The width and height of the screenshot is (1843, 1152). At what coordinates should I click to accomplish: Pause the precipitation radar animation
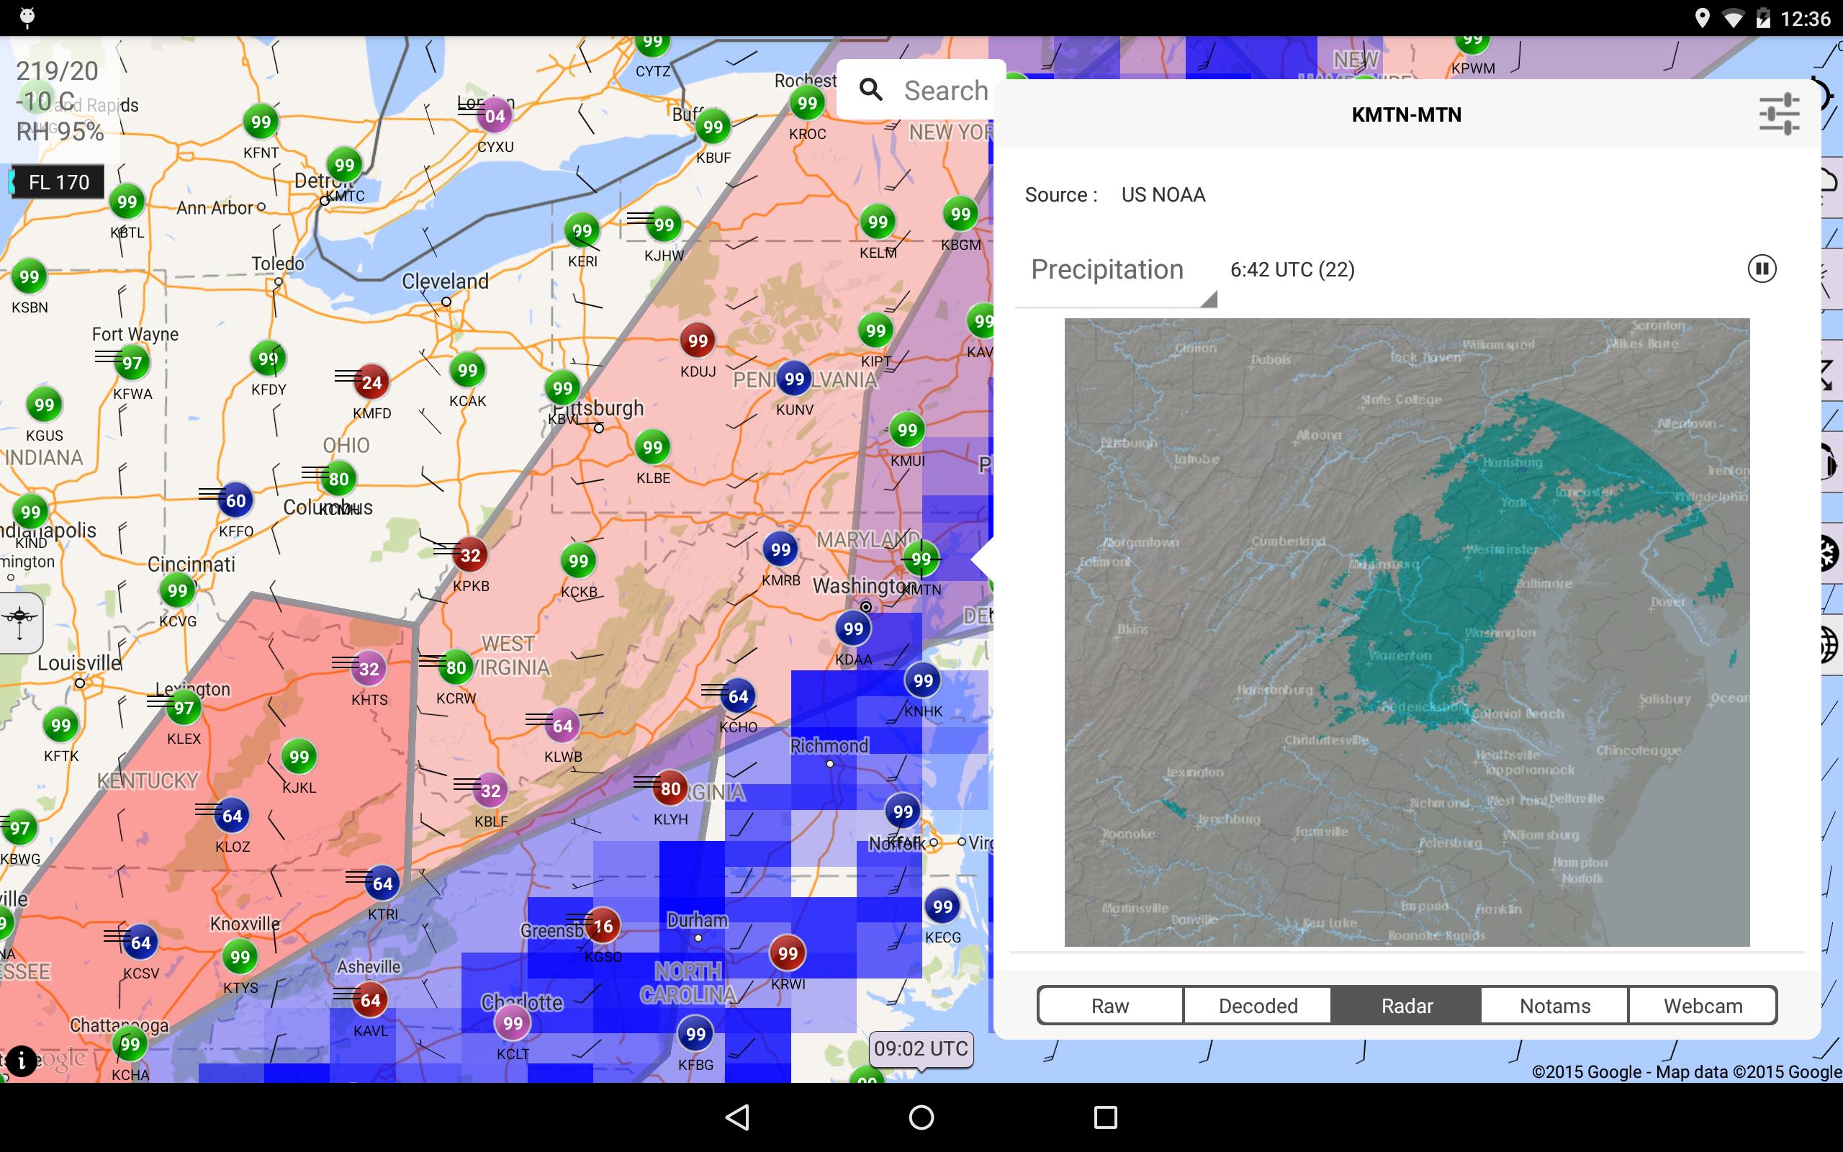(x=1762, y=269)
